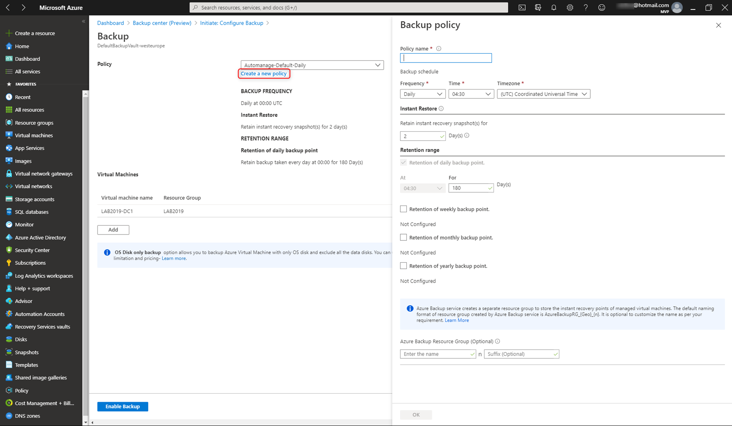Go forward with the right arrow
732x426 pixels.
pyautogui.click(x=23, y=8)
